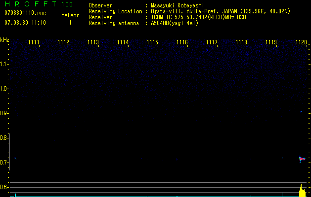
Task: Click the Observer field label
Action: click(100, 5)
